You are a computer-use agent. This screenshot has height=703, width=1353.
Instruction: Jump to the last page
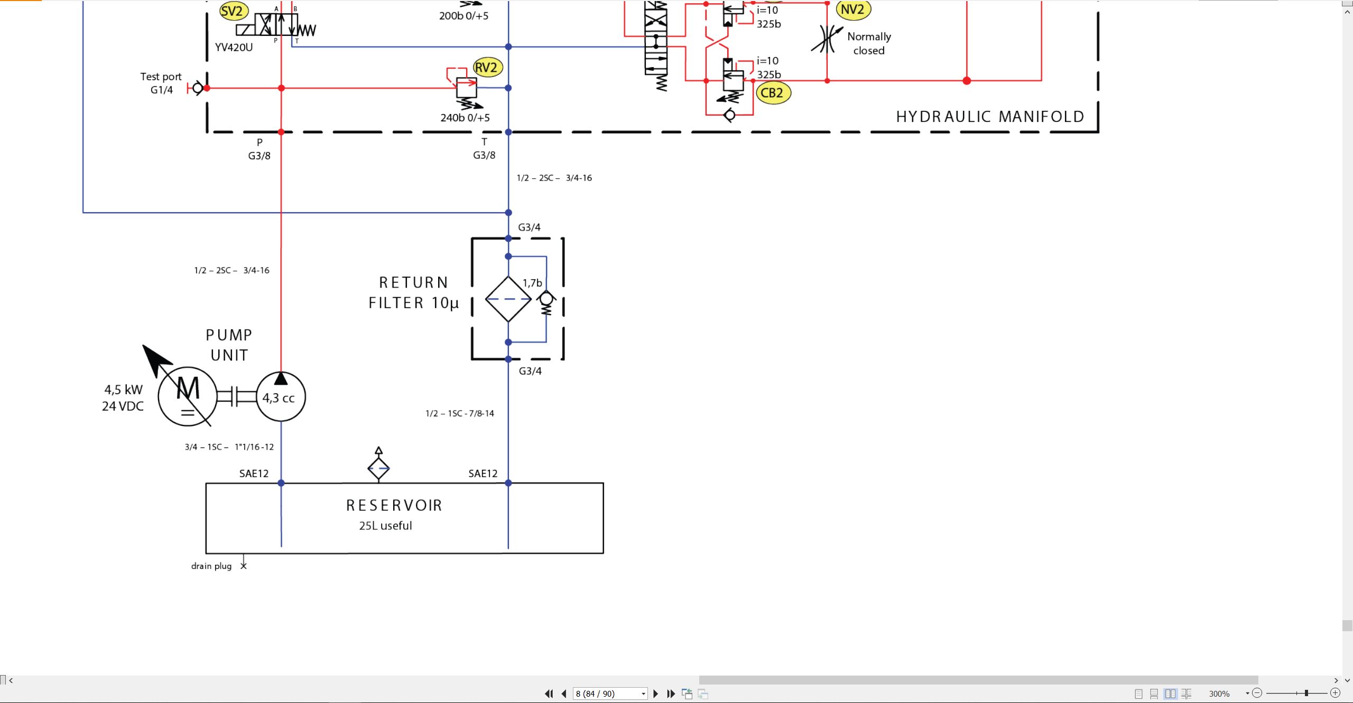(x=671, y=693)
